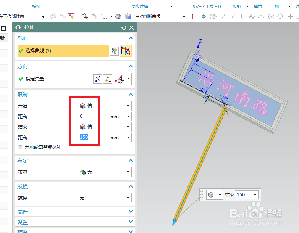Close the 拉伸 extrude dialog

[x=132, y=28]
